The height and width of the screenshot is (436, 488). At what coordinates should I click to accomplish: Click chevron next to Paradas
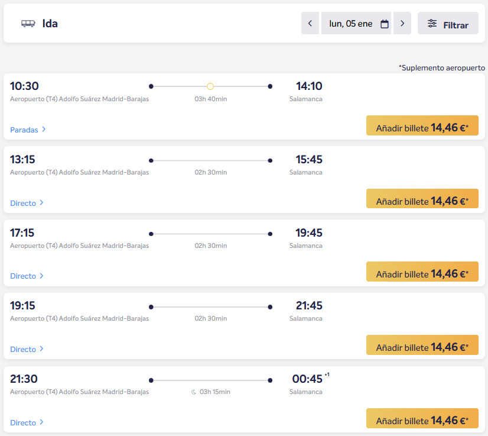click(x=44, y=130)
